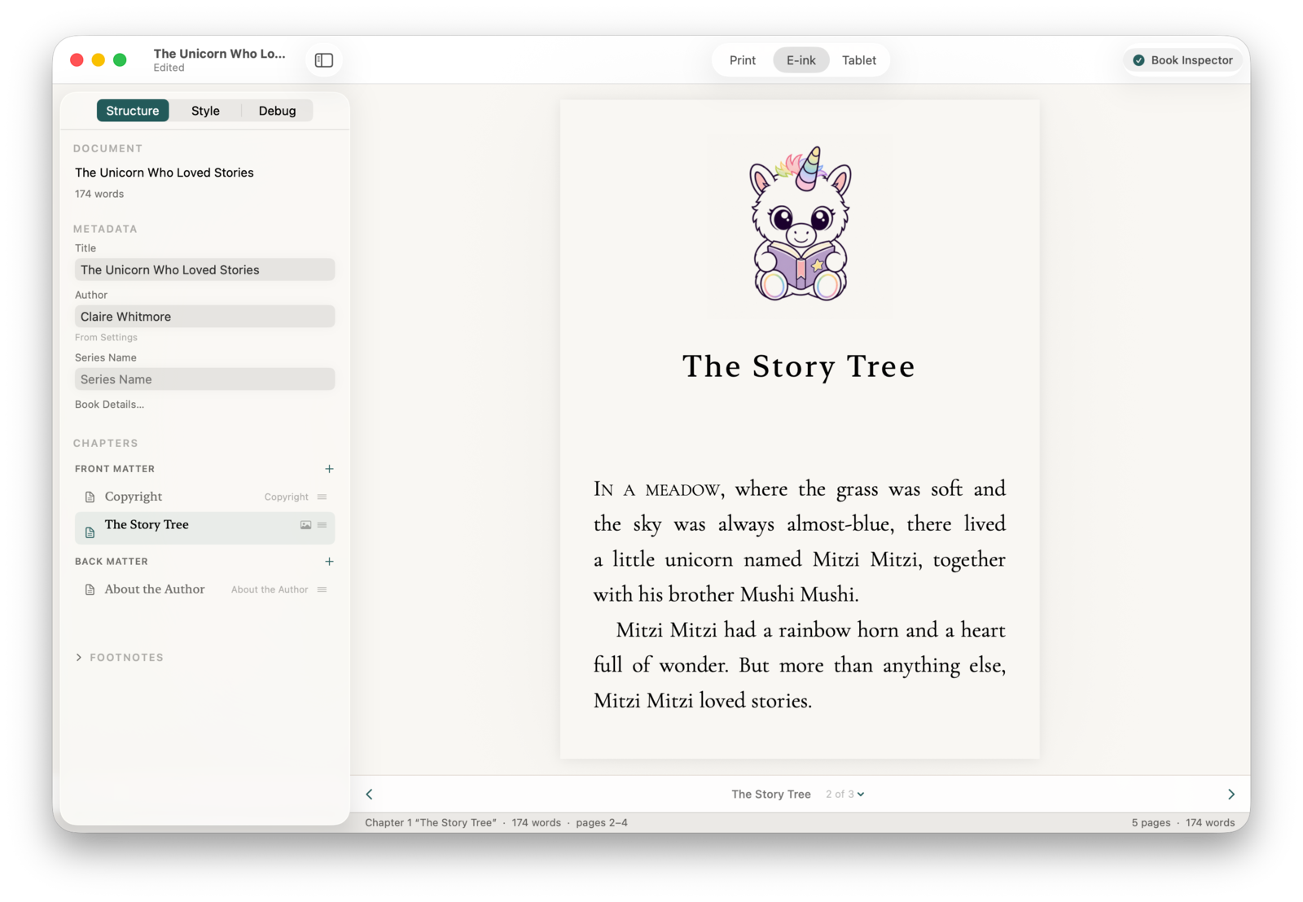This screenshot has height=902, width=1303.
Task: Go to previous page with left arrow
Action: [369, 795]
